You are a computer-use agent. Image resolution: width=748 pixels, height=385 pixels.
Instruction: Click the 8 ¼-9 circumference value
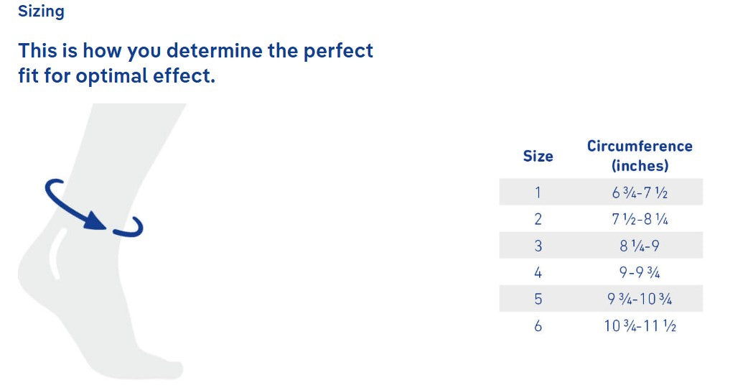640,246
